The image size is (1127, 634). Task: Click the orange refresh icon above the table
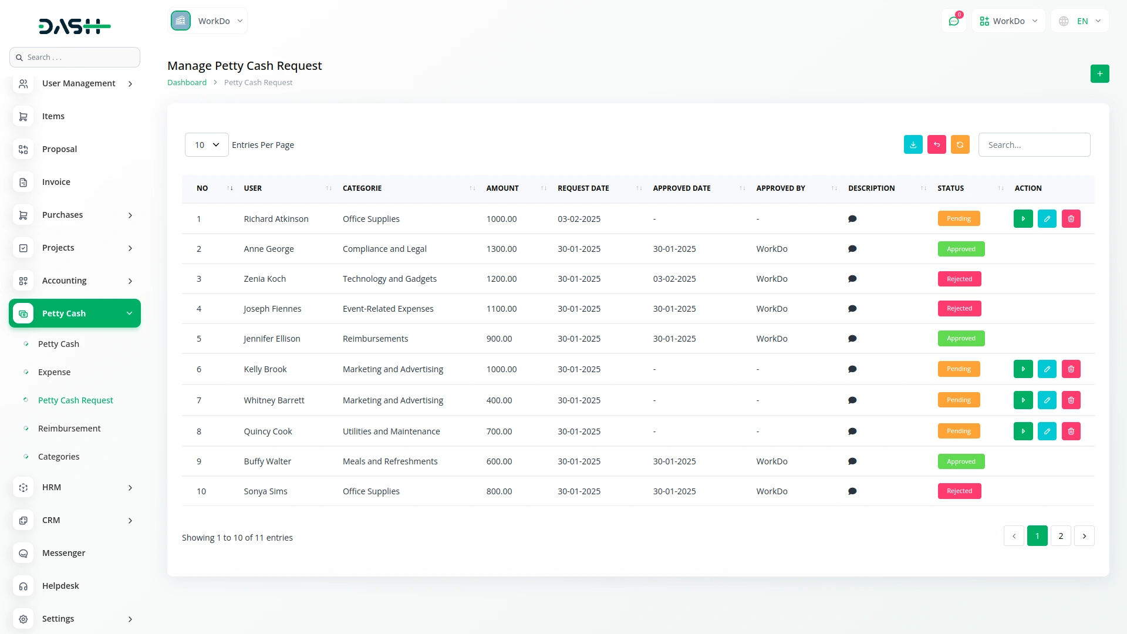pos(960,144)
